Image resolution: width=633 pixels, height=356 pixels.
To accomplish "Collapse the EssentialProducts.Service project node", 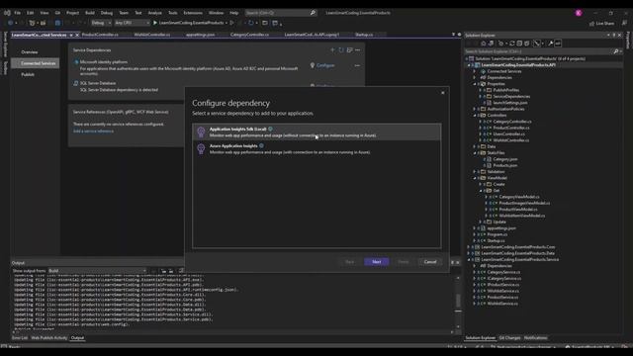I will [x=469, y=259].
